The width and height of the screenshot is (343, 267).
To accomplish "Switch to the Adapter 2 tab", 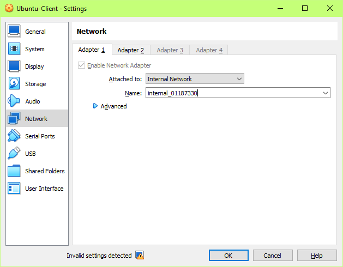I will 131,50.
